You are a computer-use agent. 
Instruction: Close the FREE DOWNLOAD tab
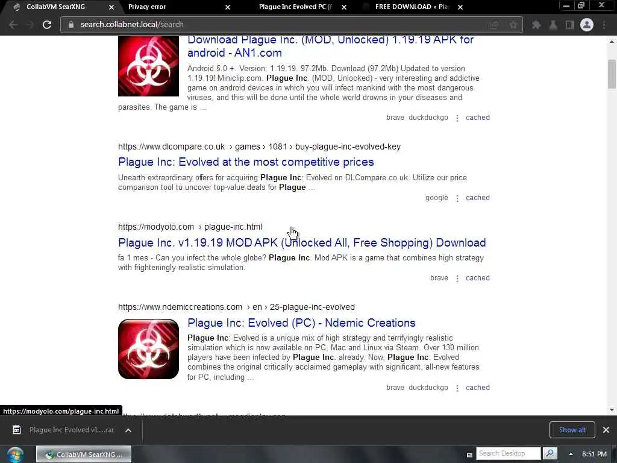click(460, 7)
